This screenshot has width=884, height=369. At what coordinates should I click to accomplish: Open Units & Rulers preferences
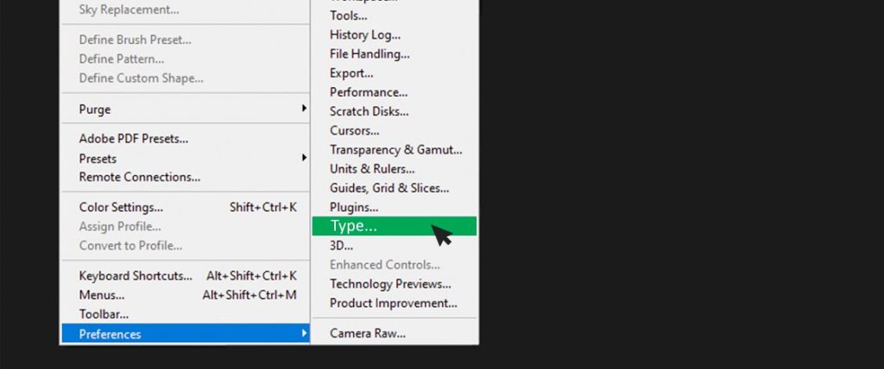pos(372,169)
